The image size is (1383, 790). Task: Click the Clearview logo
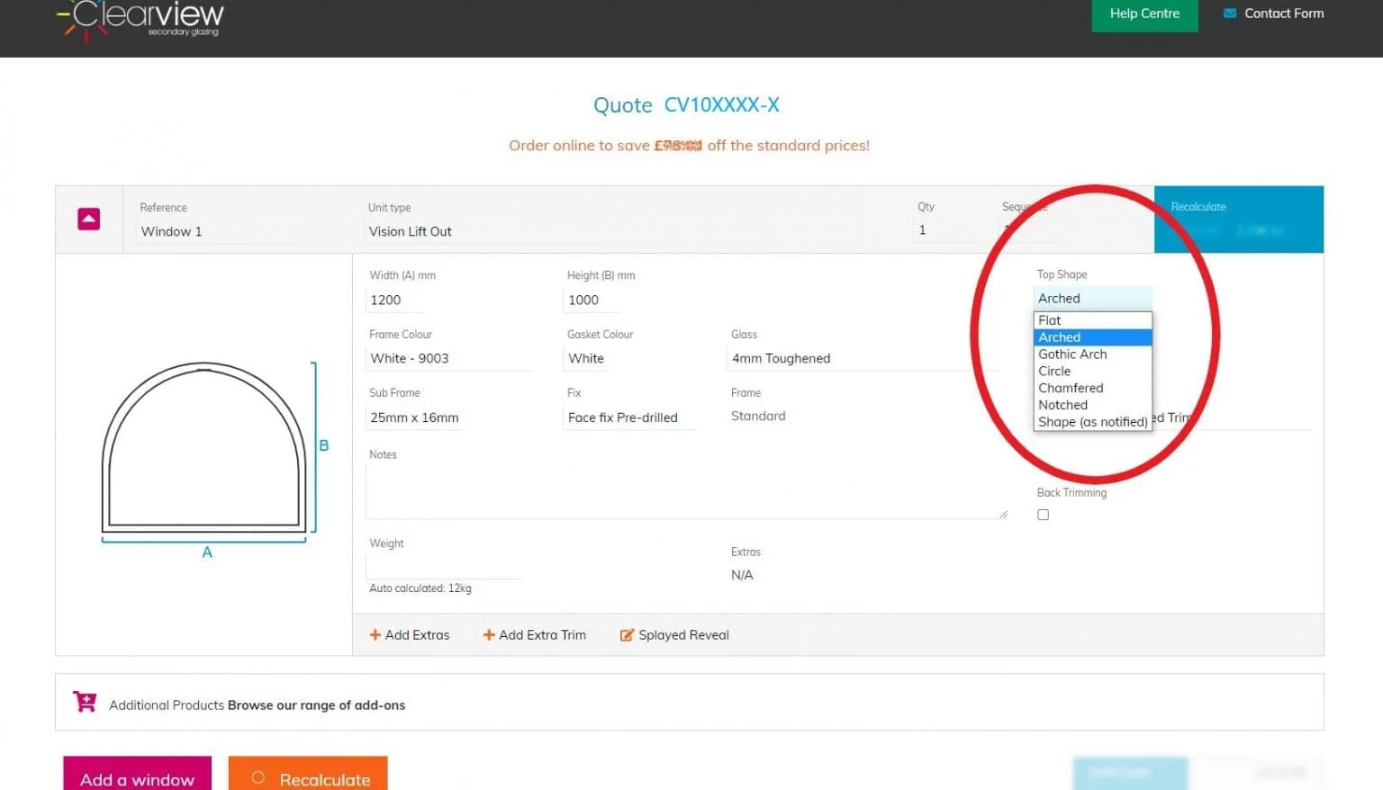click(x=142, y=19)
